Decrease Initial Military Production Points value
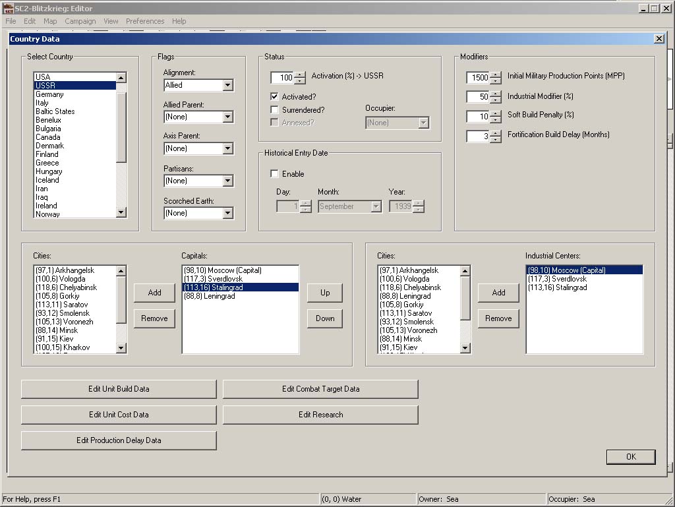The height and width of the screenshot is (507, 675). [x=495, y=80]
